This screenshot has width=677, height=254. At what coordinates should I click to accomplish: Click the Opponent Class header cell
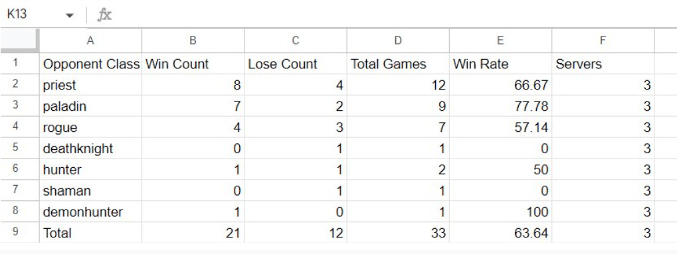(90, 64)
